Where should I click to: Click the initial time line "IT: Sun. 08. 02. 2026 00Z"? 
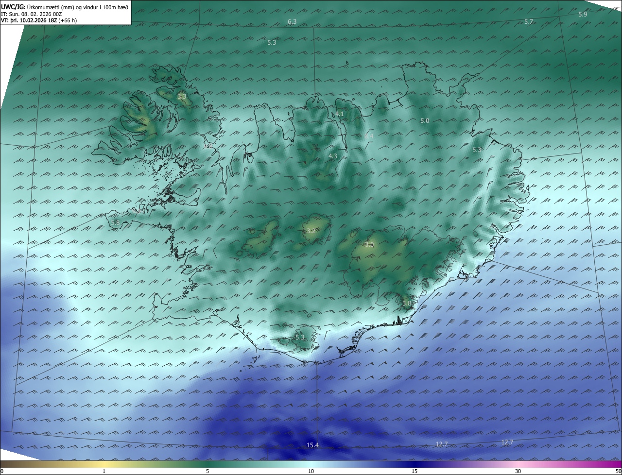pyautogui.click(x=32, y=14)
